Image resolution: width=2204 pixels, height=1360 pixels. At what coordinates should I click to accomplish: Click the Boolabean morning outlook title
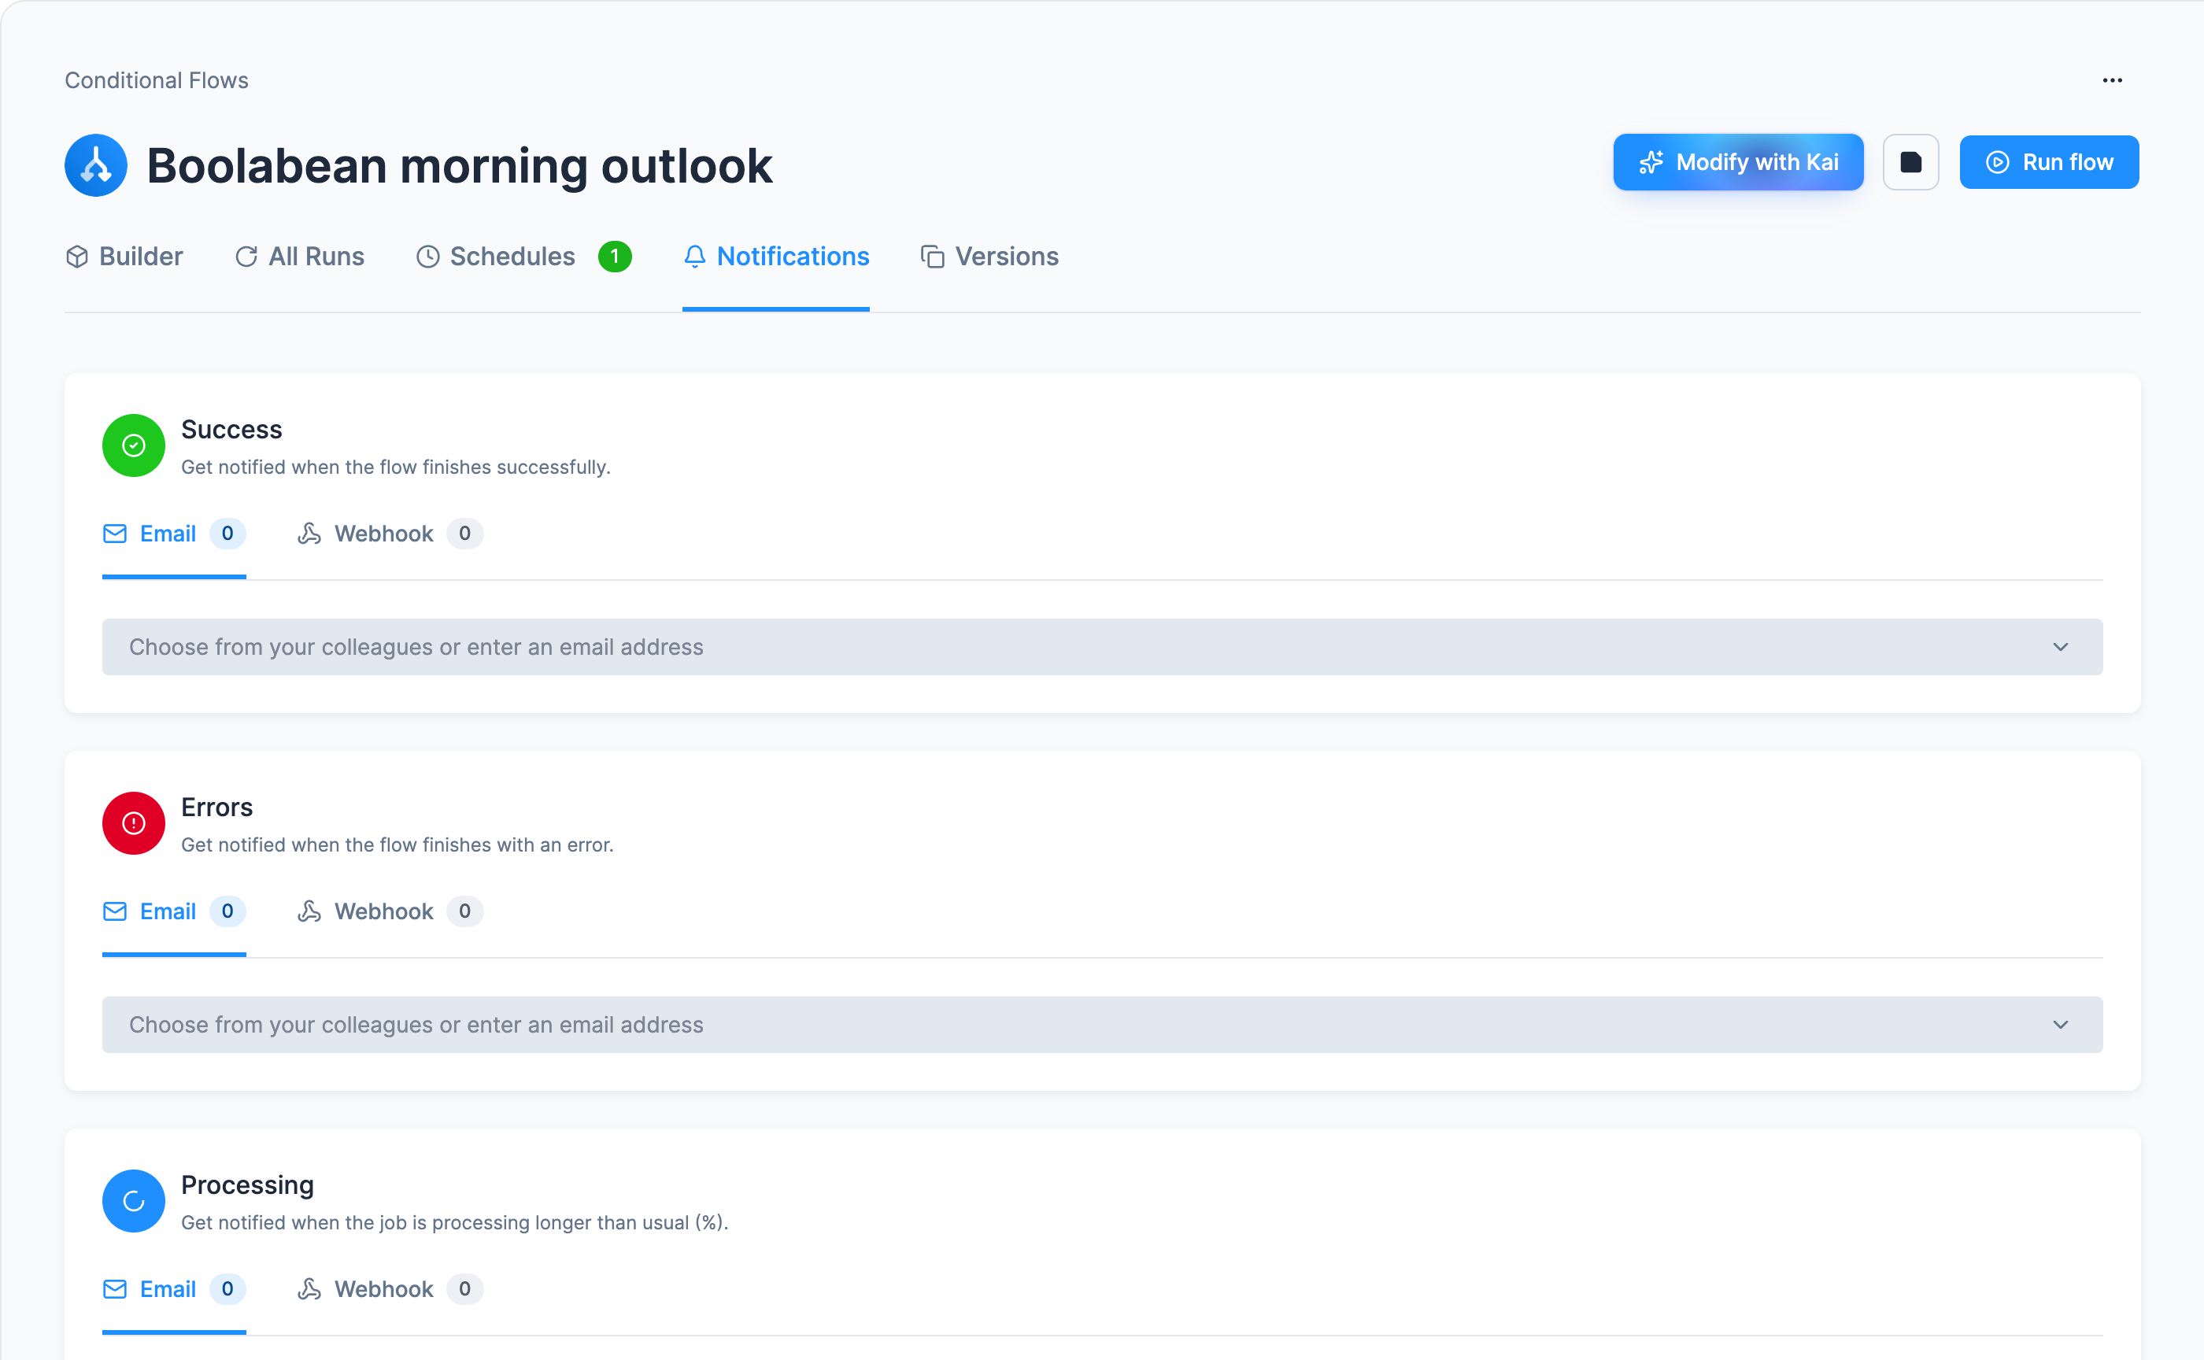(x=460, y=165)
